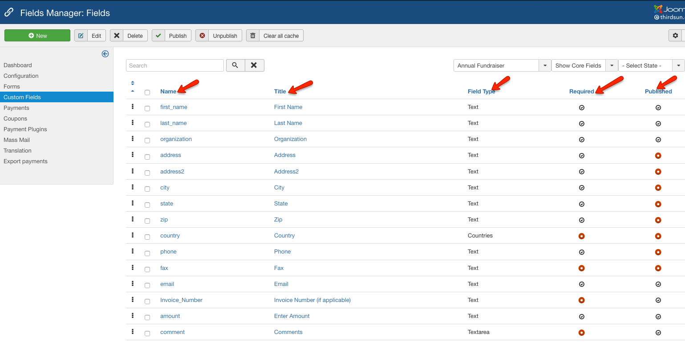
Task: Toggle required status icon for fax field
Action: pyautogui.click(x=581, y=268)
